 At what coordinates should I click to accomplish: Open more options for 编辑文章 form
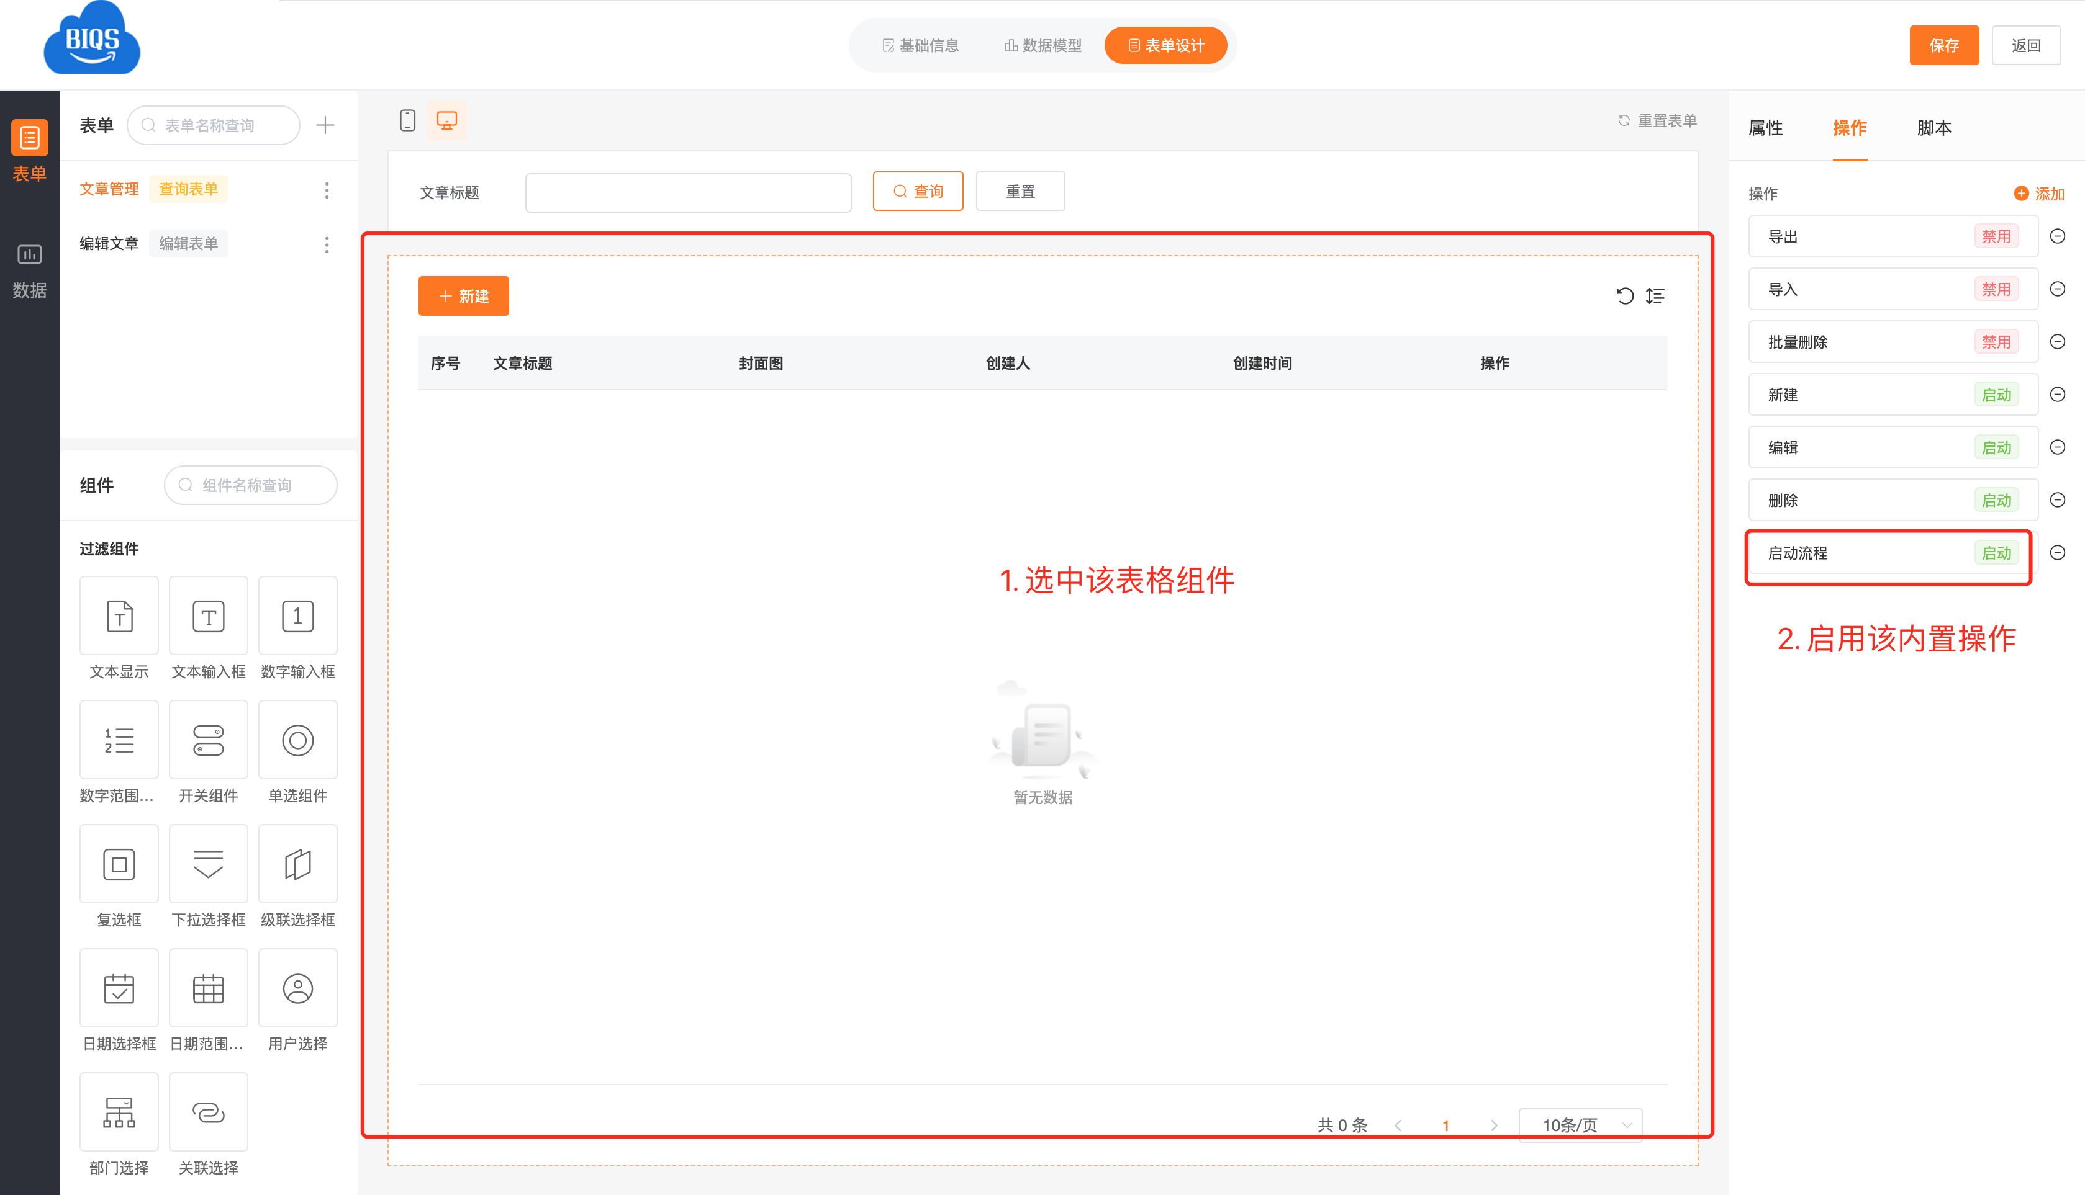[327, 244]
